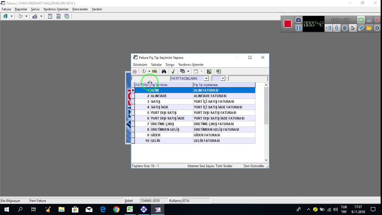Click the help question icon in the main toolbar
382x215 pixels.
pyautogui.click(x=20, y=16)
